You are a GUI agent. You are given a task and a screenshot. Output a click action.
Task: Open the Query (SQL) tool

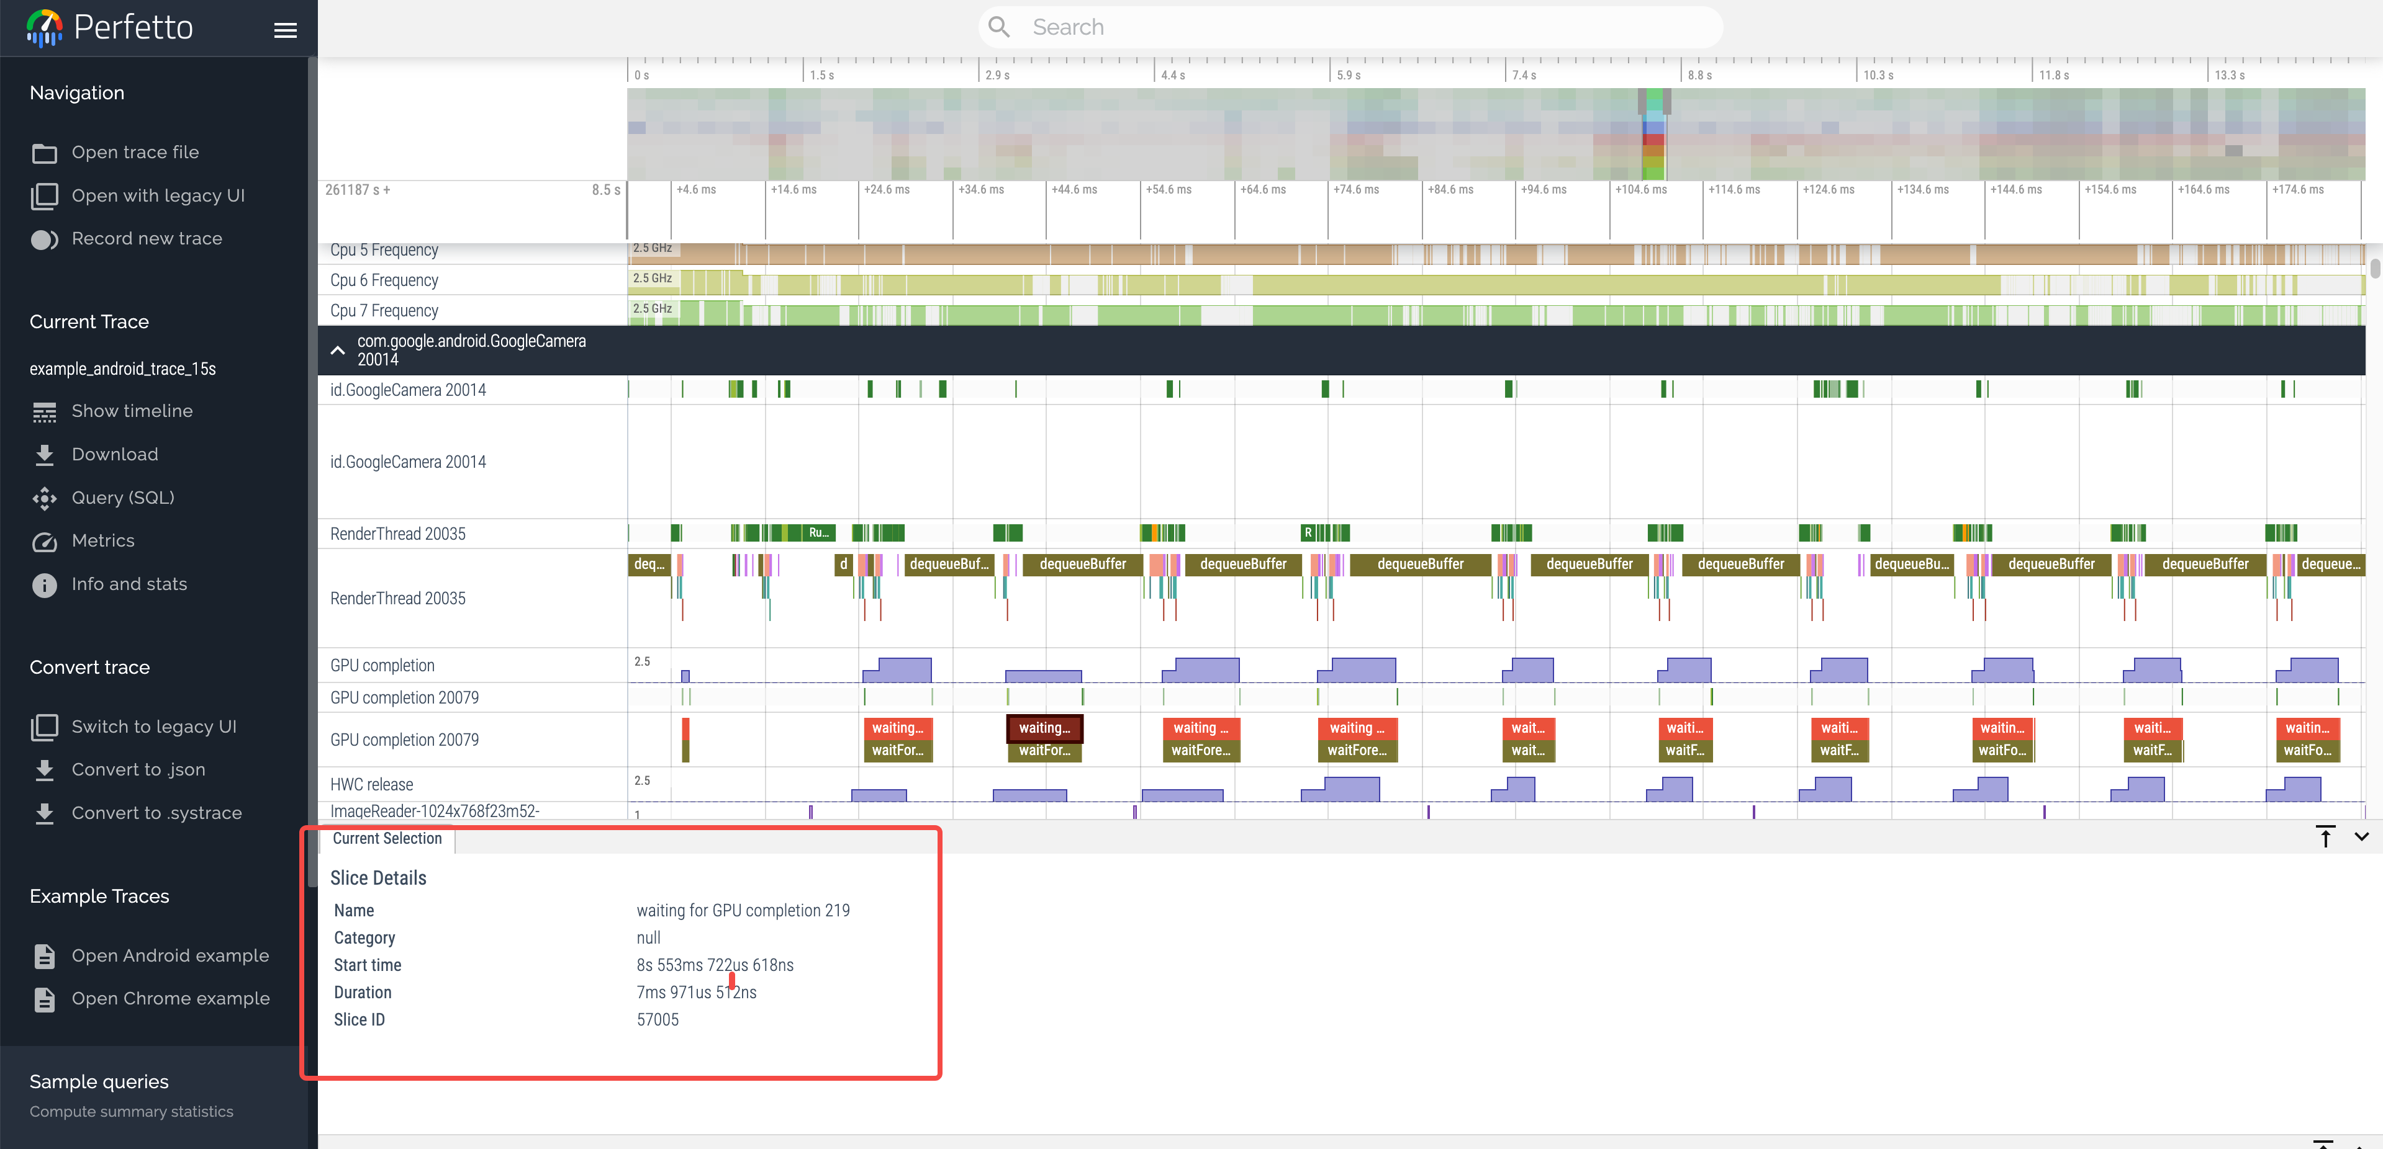[x=123, y=498]
